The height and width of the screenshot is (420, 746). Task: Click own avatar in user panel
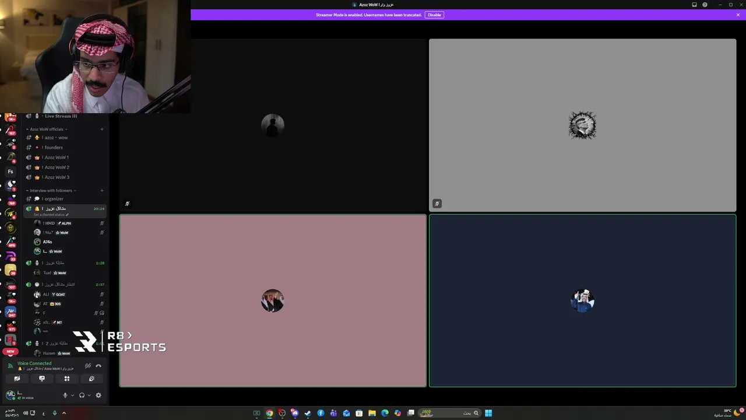tap(10, 395)
